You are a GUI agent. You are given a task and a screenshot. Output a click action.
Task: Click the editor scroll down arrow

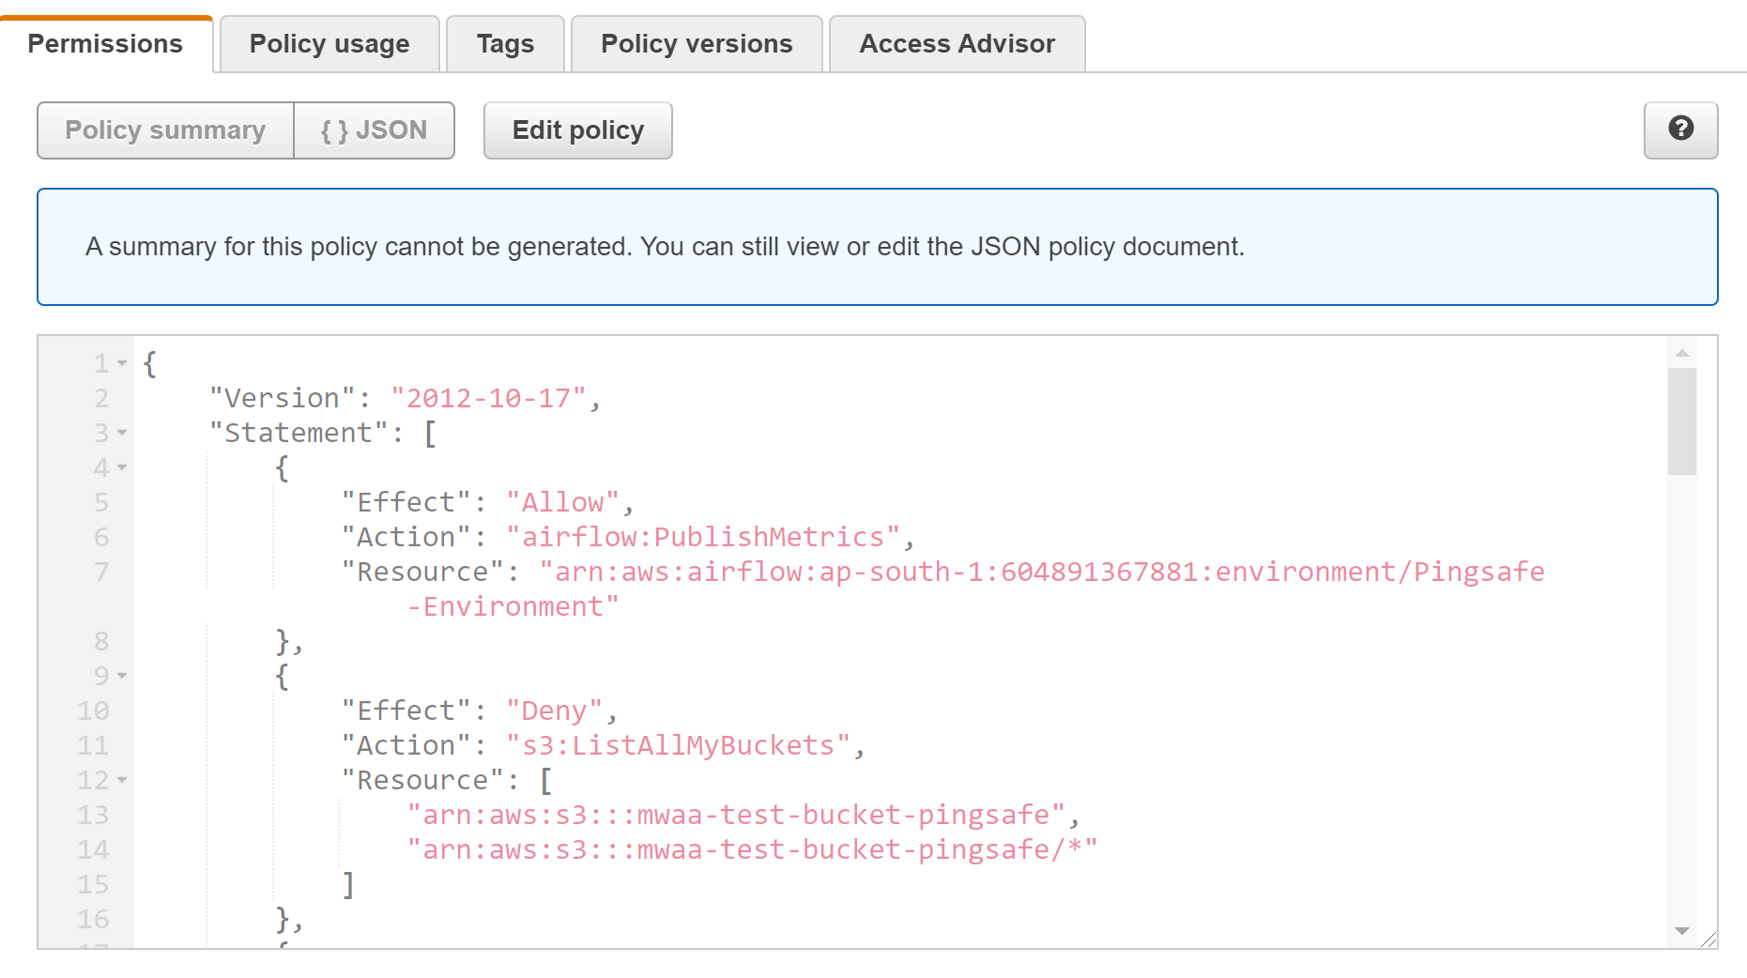click(1681, 930)
